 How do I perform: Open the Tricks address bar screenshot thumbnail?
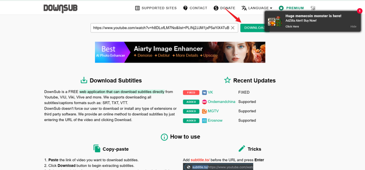218,166
